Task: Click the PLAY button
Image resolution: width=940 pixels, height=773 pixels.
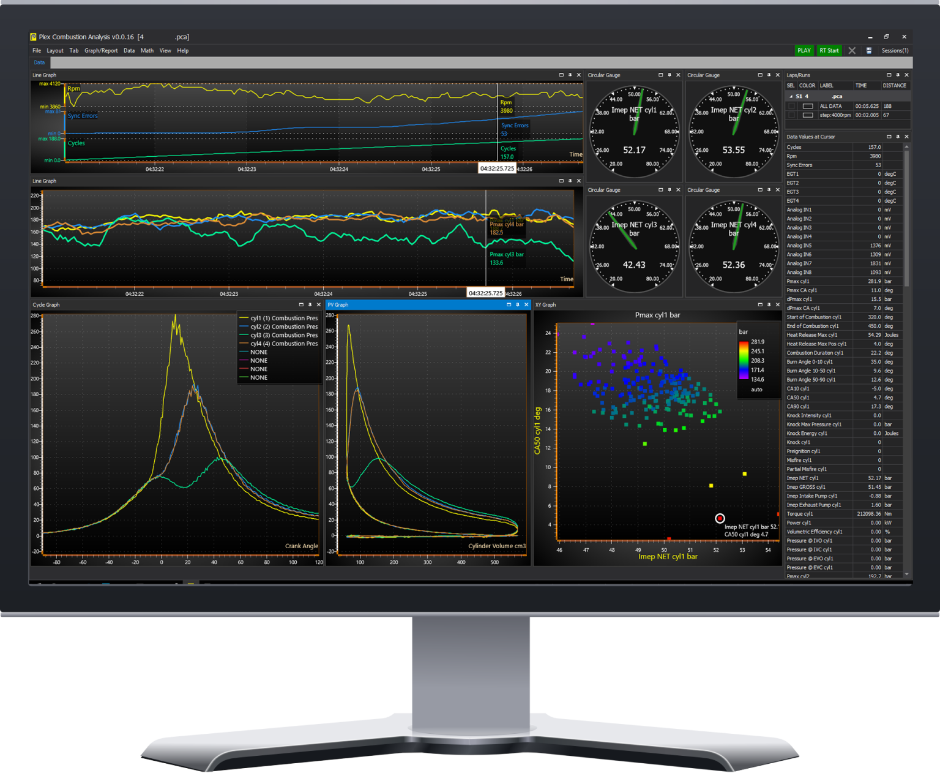Action: (x=804, y=50)
